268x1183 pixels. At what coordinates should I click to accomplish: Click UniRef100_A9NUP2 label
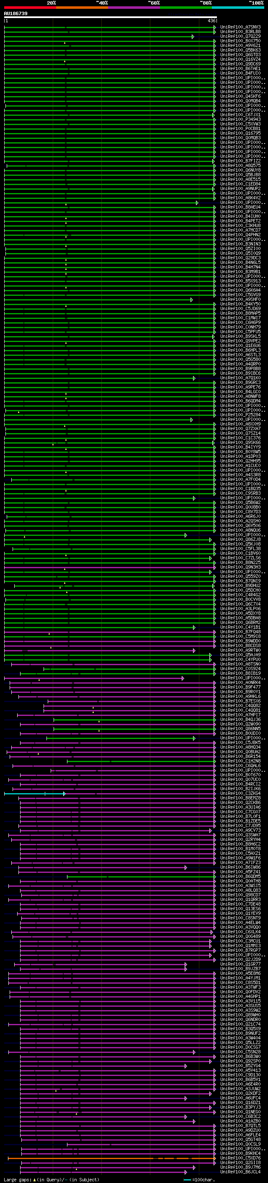(240, 189)
